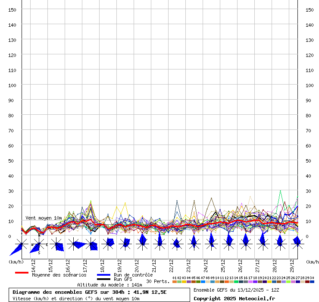Image resolution: width=319 pixels, height=302 pixels.
Task: Click the '17/12' date label on x-axis
Action: tap(85, 264)
